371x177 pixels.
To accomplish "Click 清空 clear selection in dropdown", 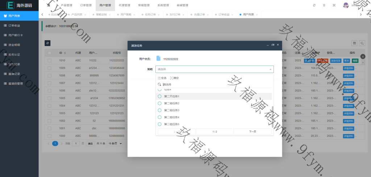I will [x=174, y=78].
